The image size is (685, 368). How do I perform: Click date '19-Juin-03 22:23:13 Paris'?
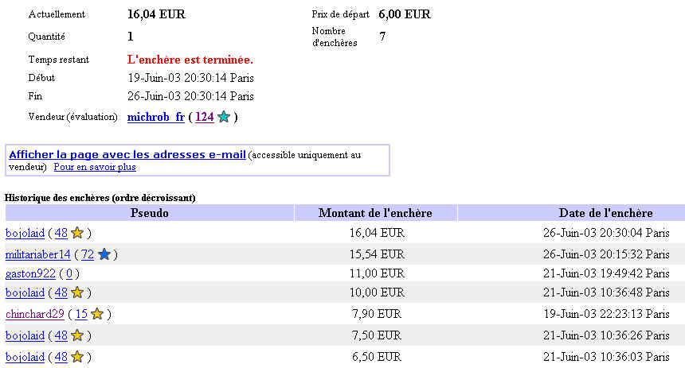click(606, 314)
